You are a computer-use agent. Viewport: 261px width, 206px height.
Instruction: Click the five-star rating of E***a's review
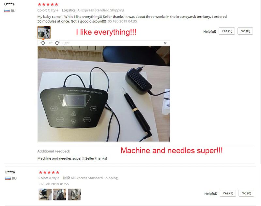(x=49, y=172)
